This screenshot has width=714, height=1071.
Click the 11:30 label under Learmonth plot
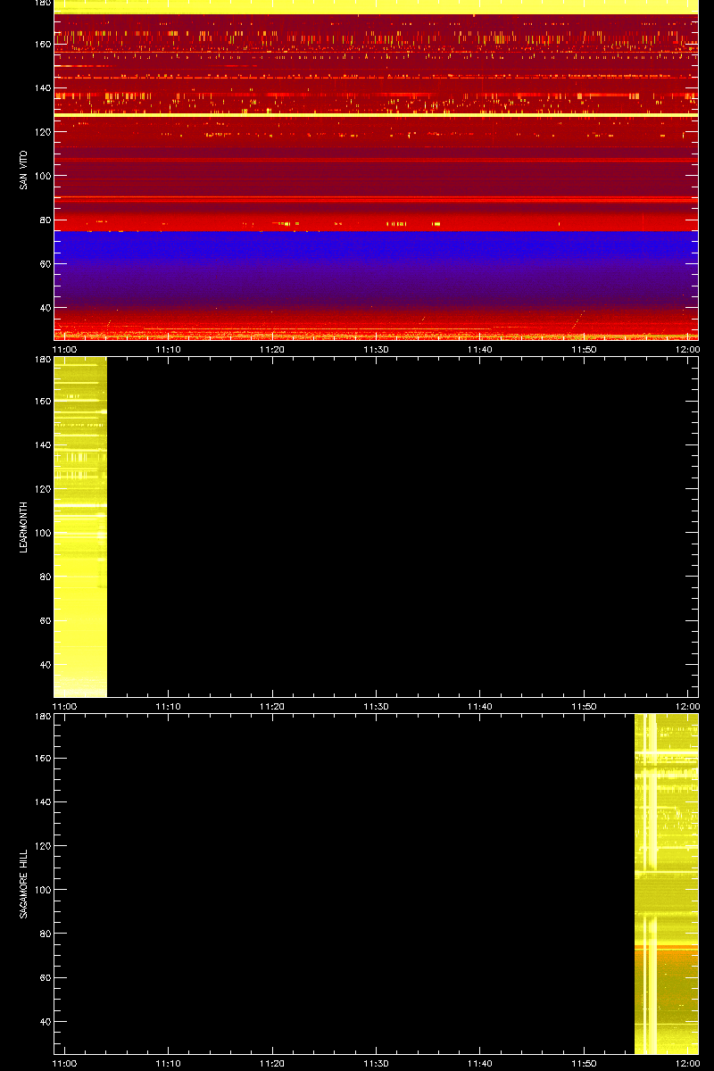pyautogui.click(x=376, y=706)
